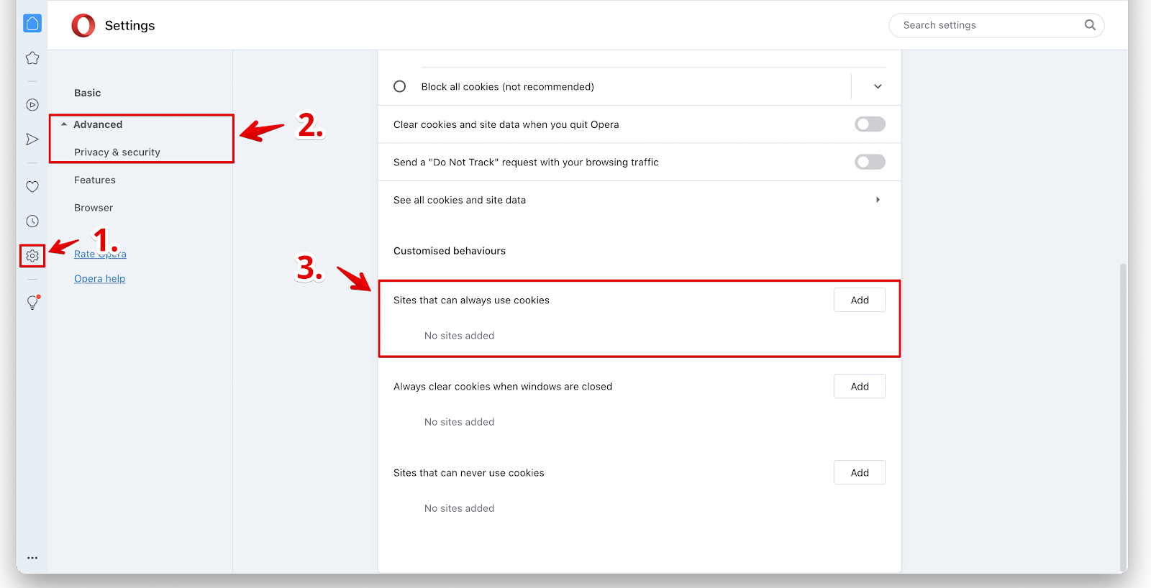Viewport: 1151px width, 588px height.
Task: Click the Flow send arrow icon
Action: tap(32, 139)
